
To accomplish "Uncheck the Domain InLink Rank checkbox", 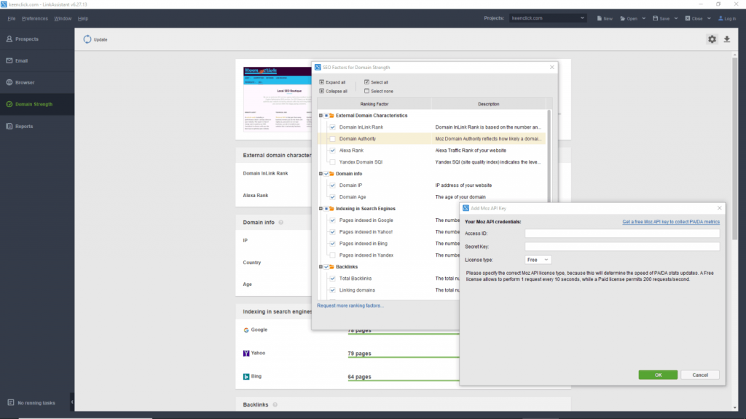I will (x=332, y=127).
